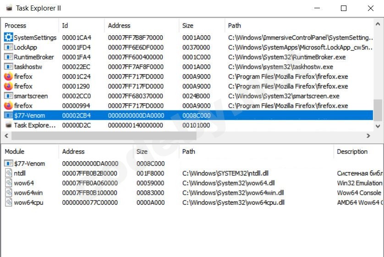Click process list scroll up arrow
The height and width of the screenshot is (257, 384).
[x=378, y=24]
